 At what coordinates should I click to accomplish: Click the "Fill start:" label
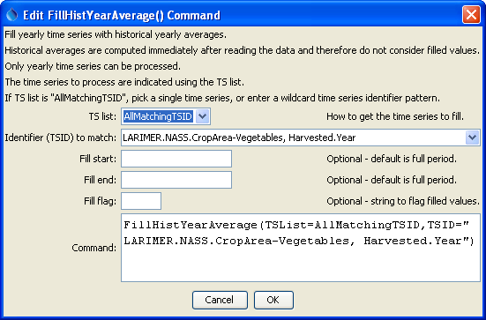coord(98,159)
